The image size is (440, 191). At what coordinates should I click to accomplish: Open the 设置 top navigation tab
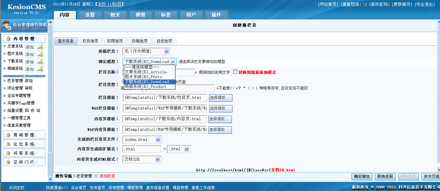[x=90, y=15]
